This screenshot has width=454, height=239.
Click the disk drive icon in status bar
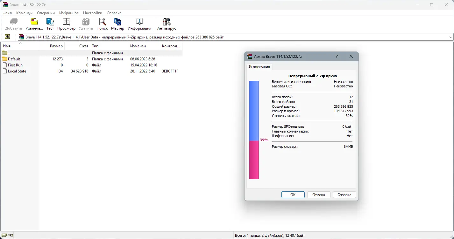point(4,235)
